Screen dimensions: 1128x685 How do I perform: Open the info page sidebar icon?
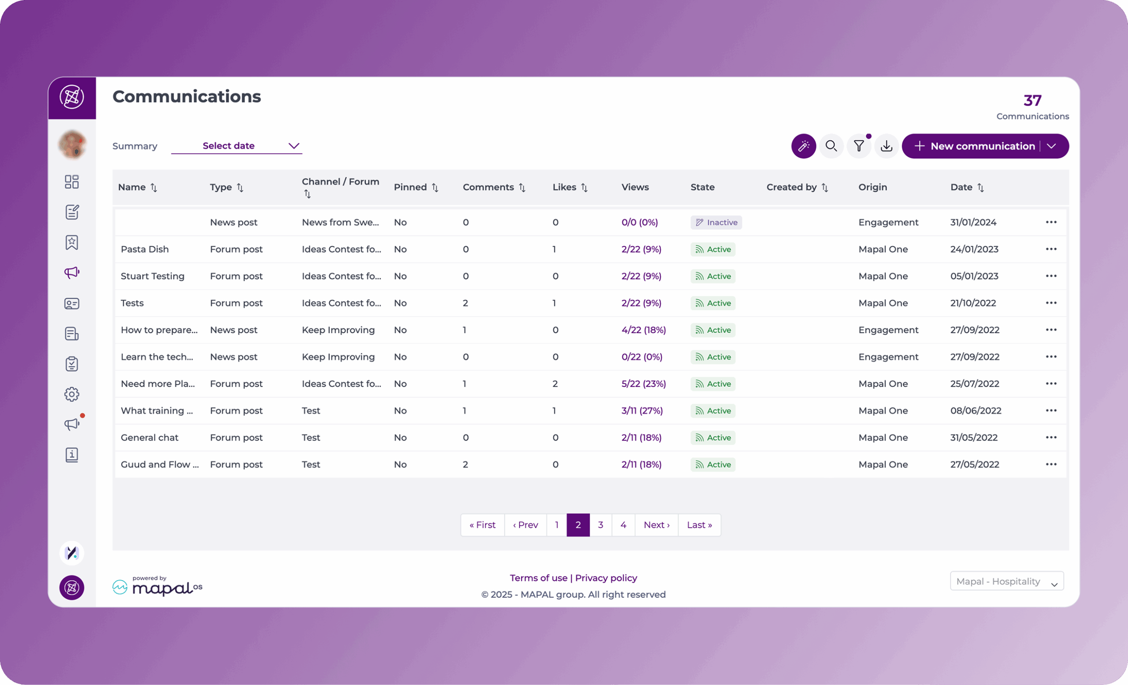pyautogui.click(x=72, y=454)
